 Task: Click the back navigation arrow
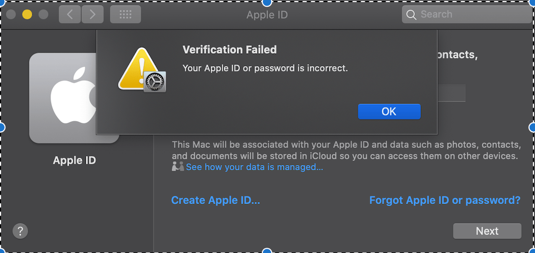coord(70,15)
